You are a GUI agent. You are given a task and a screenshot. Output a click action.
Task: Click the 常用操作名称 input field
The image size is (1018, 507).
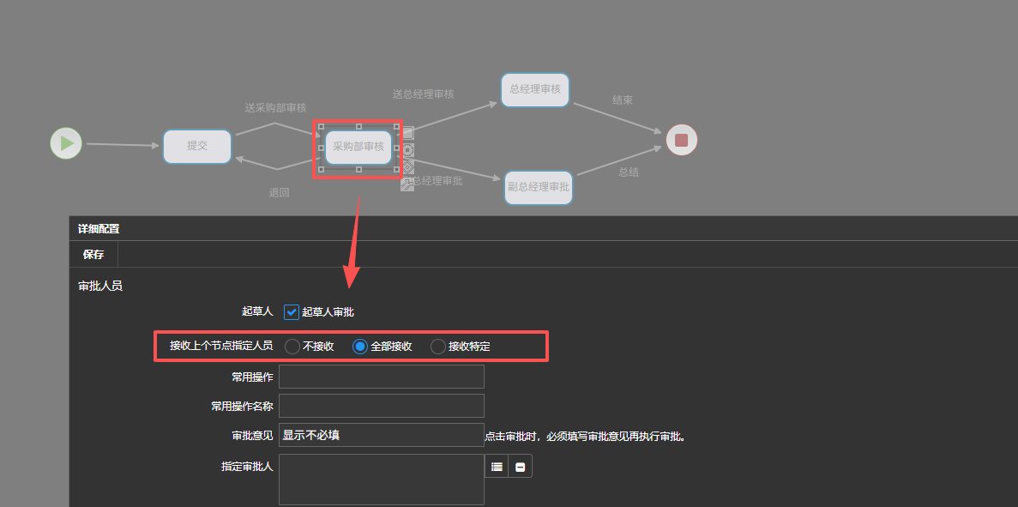click(x=382, y=406)
